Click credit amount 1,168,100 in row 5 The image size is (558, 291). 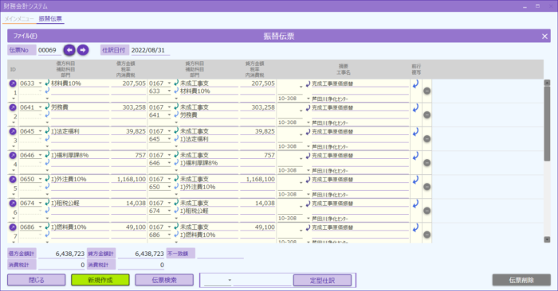click(257, 179)
